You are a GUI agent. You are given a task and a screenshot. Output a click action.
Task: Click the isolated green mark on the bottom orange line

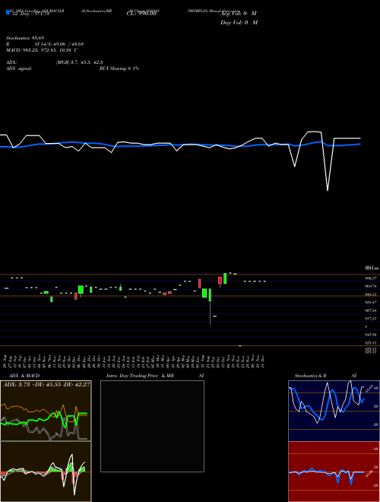pyautogui.click(x=240, y=346)
